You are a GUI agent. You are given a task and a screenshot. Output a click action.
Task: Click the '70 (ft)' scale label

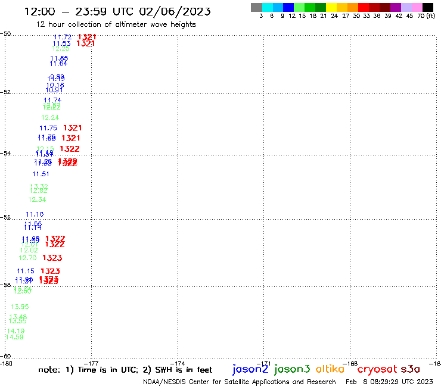pos(426,16)
